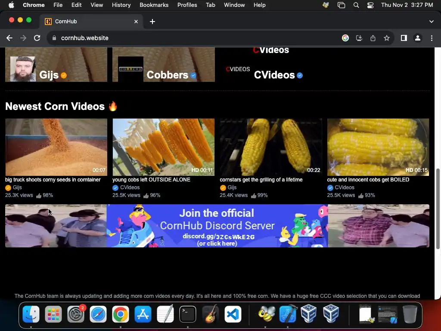
Task: Click the CornHub Discord Server banner
Action: [217, 226]
